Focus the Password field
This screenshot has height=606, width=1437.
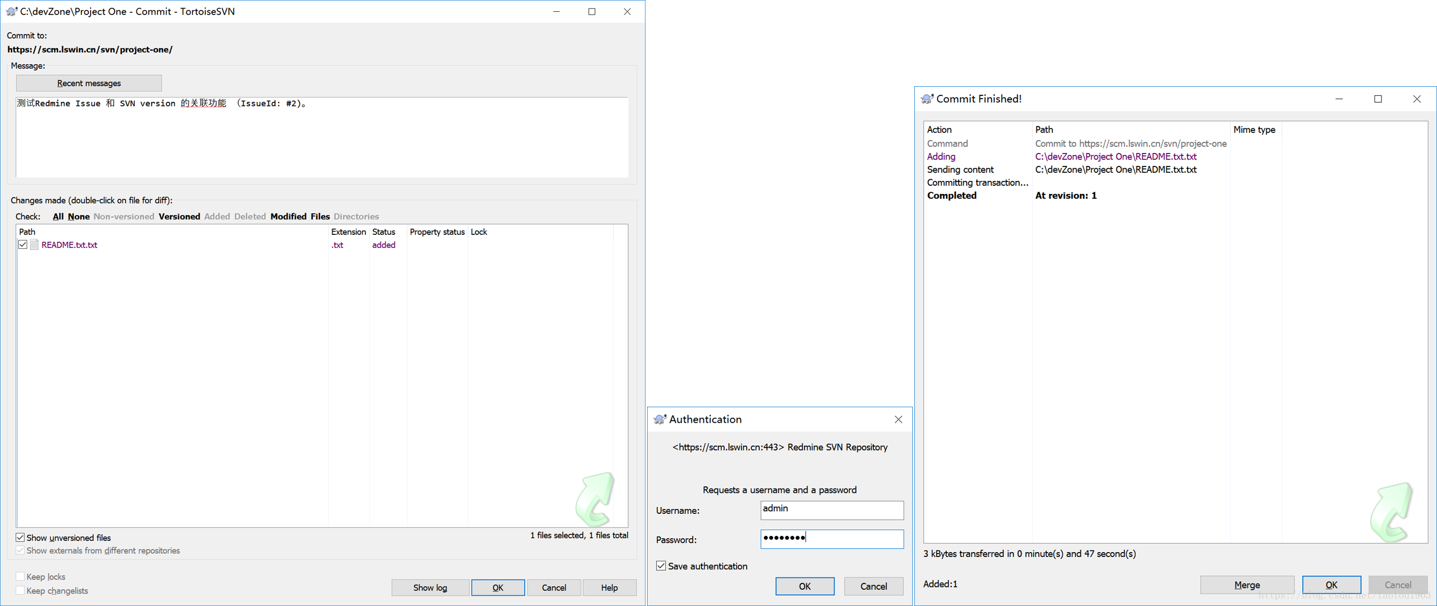click(x=832, y=539)
